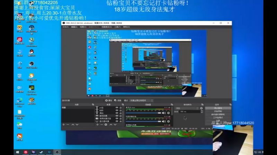The image size is (277, 155).
Task: Mute first mixer channel speaker icon
Action: pyautogui.click(x=164, y=113)
